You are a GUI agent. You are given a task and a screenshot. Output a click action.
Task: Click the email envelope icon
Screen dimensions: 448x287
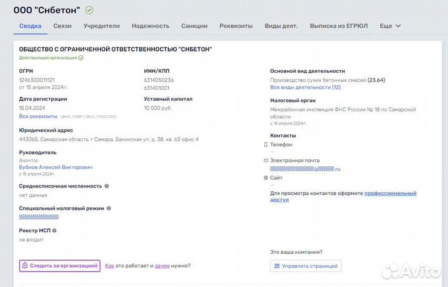(266, 161)
